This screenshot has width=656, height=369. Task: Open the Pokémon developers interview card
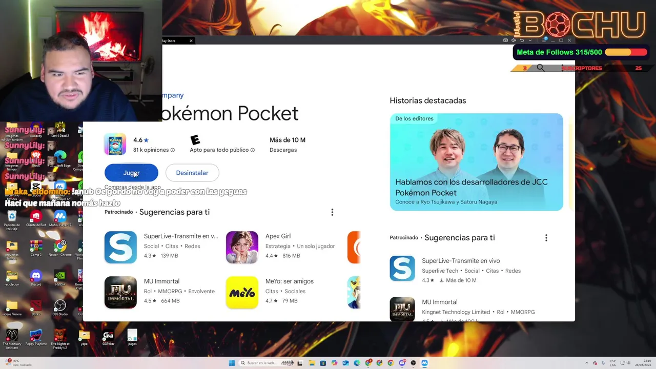(476, 162)
